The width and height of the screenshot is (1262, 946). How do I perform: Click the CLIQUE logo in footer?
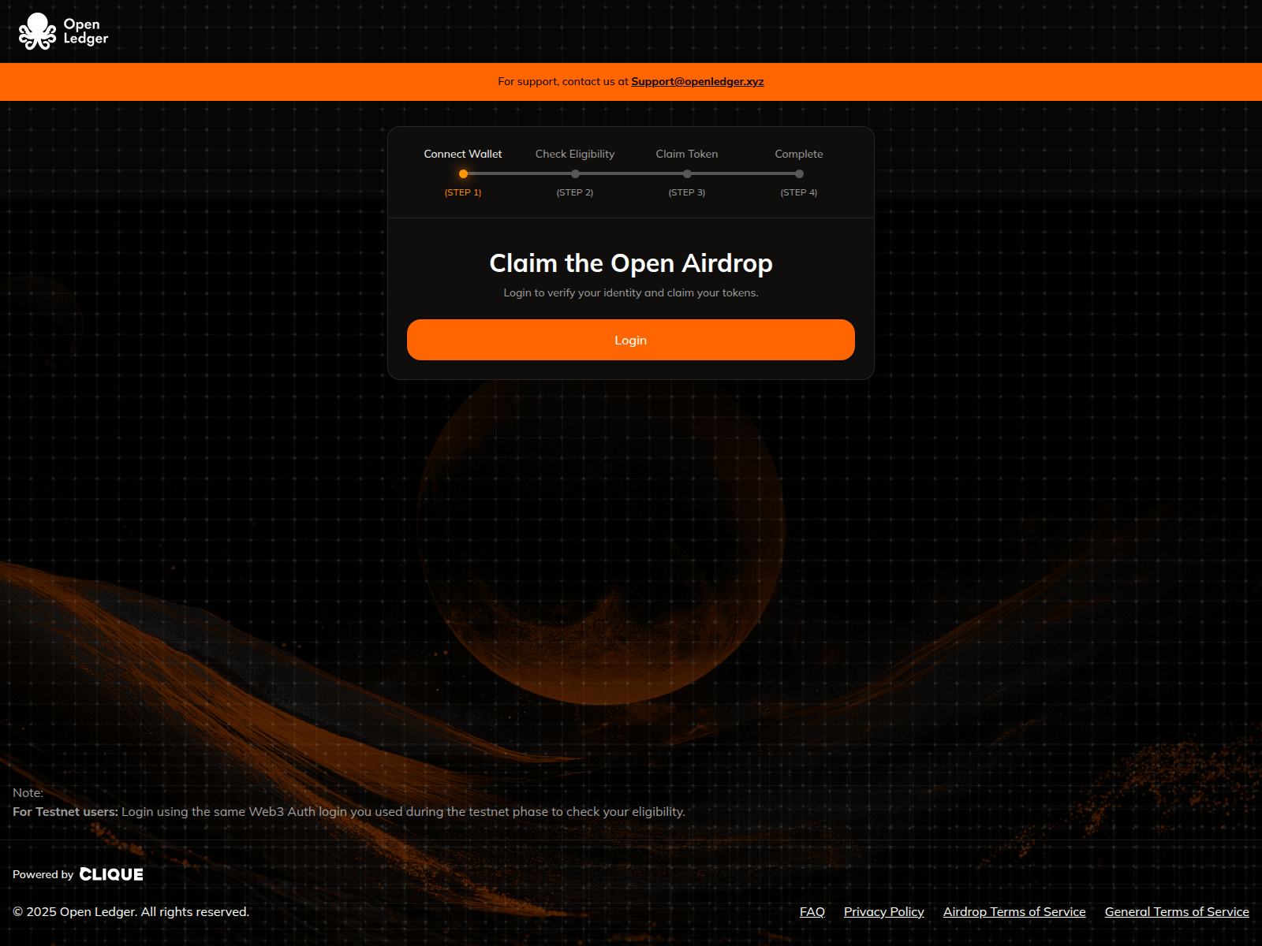click(x=111, y=874)
